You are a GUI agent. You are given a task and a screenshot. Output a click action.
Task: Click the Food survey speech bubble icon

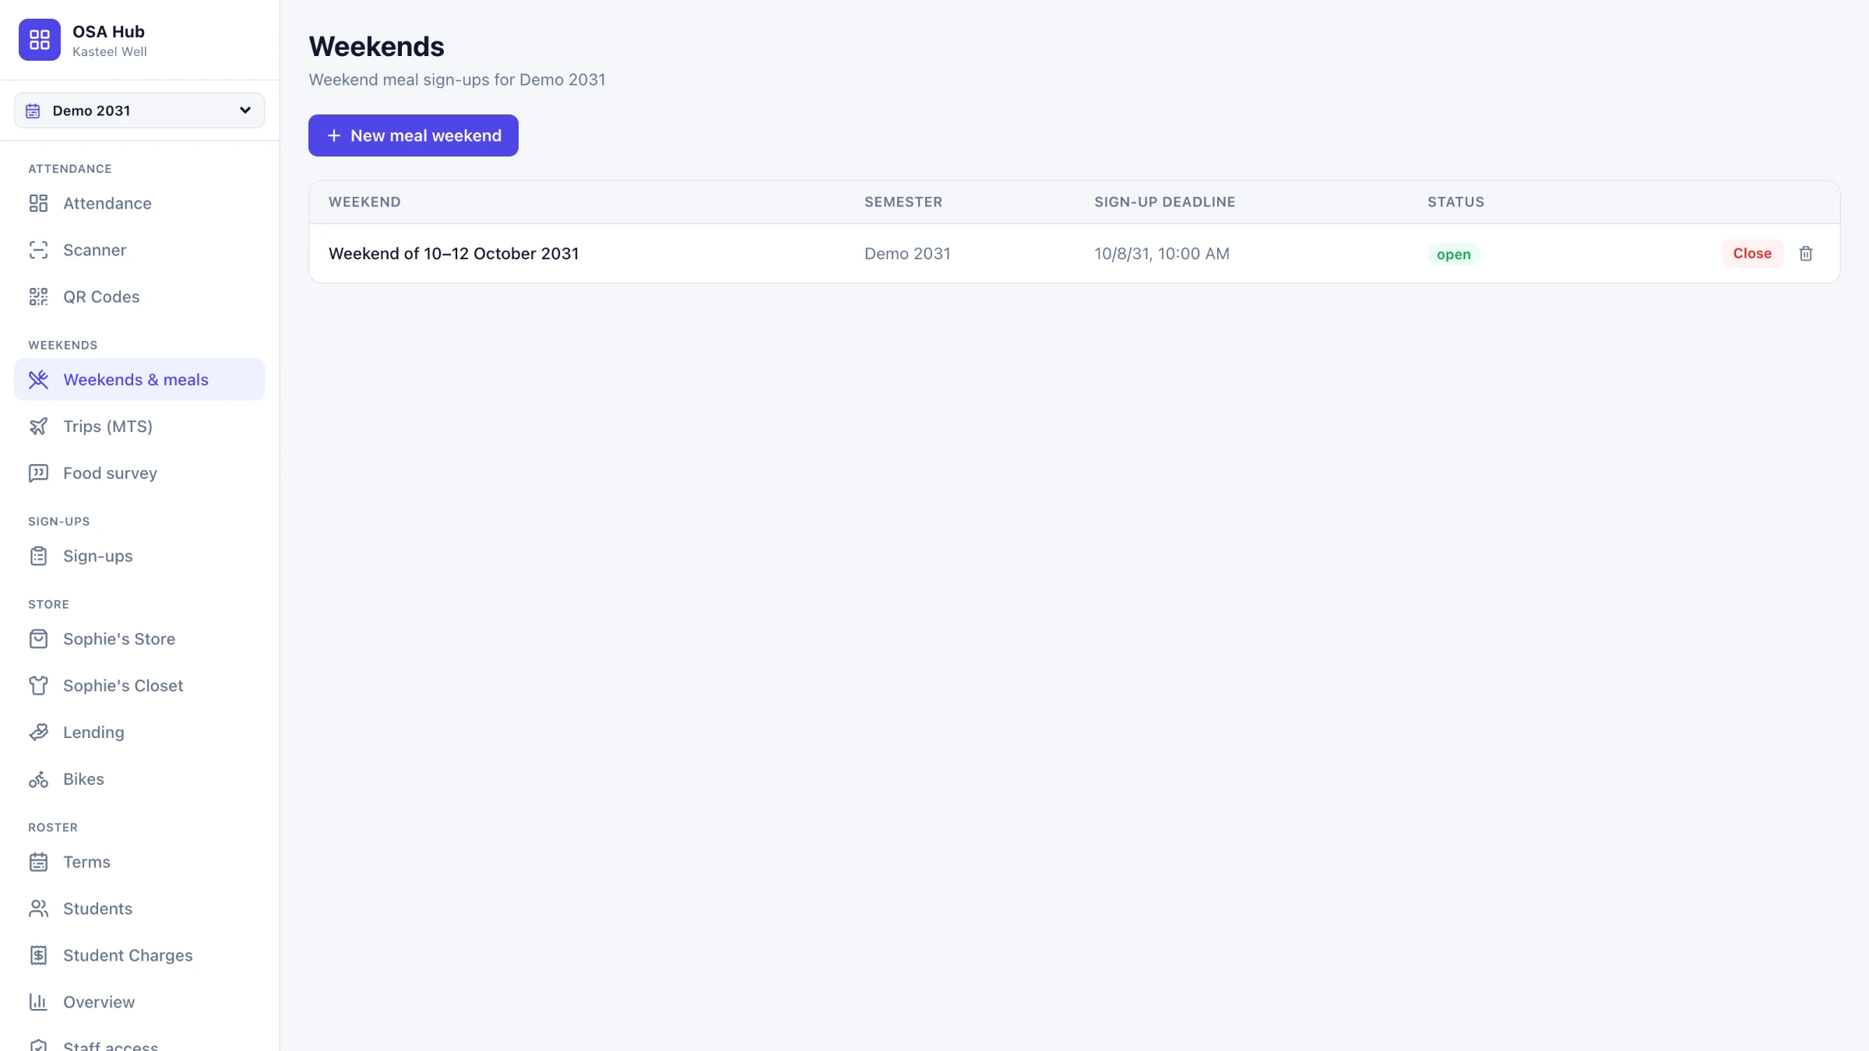pos(38,473)
